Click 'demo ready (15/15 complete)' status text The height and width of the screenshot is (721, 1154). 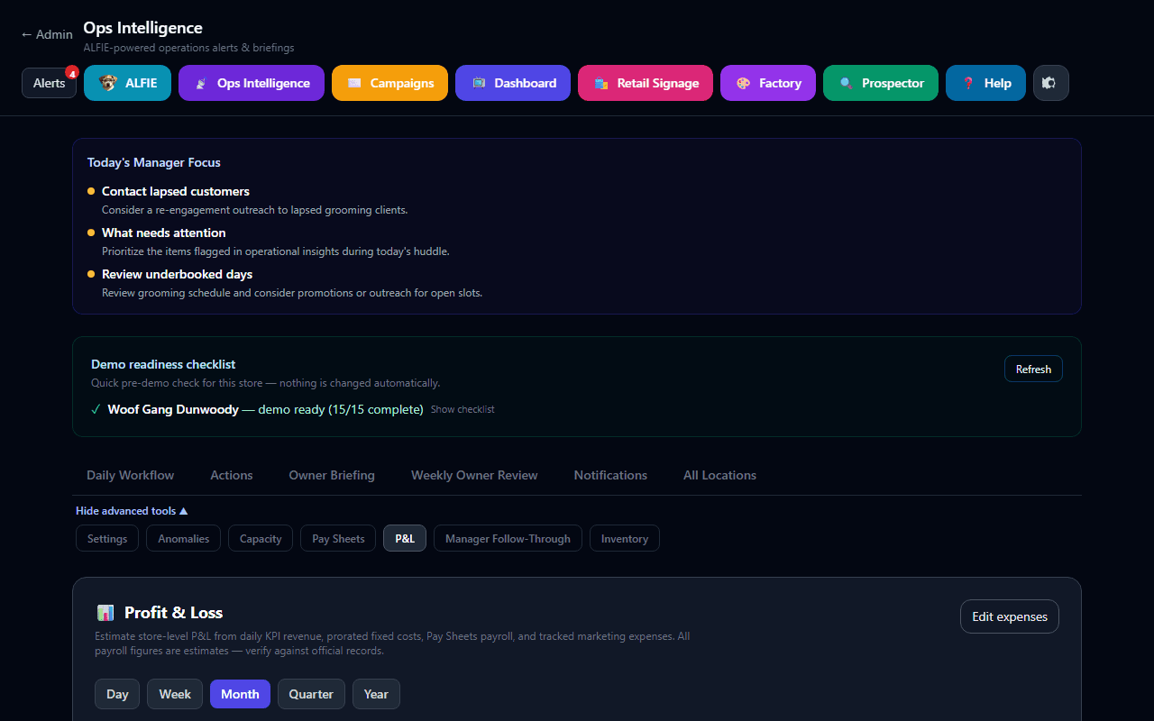pos(341,409)
